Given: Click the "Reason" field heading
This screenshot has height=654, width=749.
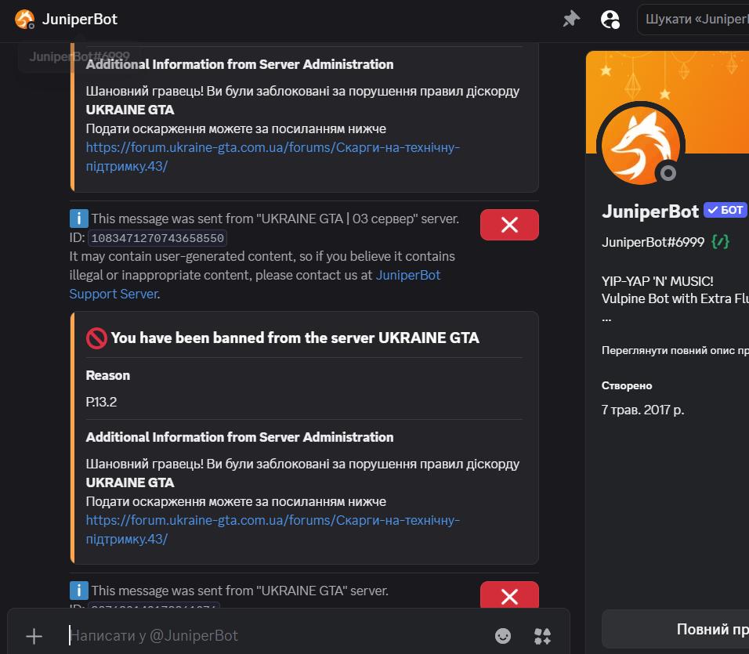Looking at the screenshot, I should tap(108, 375).
